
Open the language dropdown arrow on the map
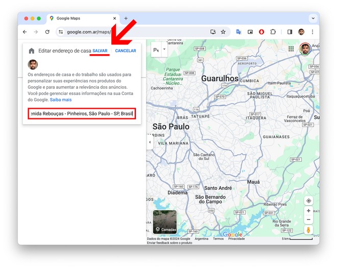tap(164, 49)
